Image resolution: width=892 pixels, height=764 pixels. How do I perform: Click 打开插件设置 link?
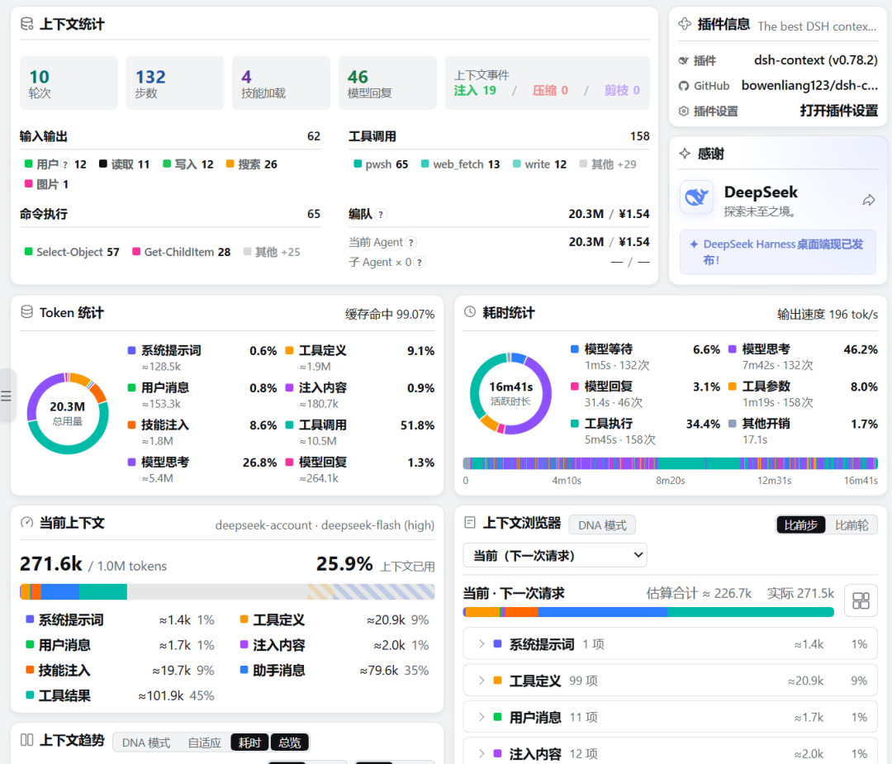(838, 111)
